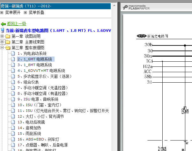Image resolution: width=192 pixels, height=151 pixels.
Task: Open 4、1_6DVVT+MT 电喷系统
Action: [x=41, y=71]
